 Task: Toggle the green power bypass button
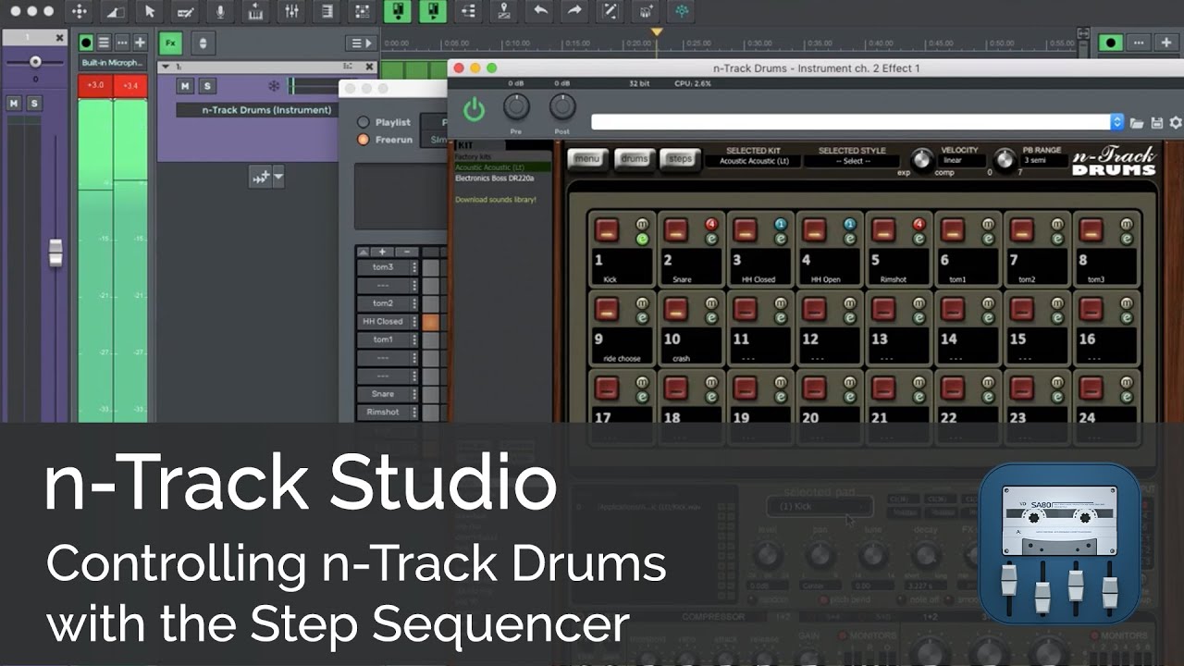(474, 110)
